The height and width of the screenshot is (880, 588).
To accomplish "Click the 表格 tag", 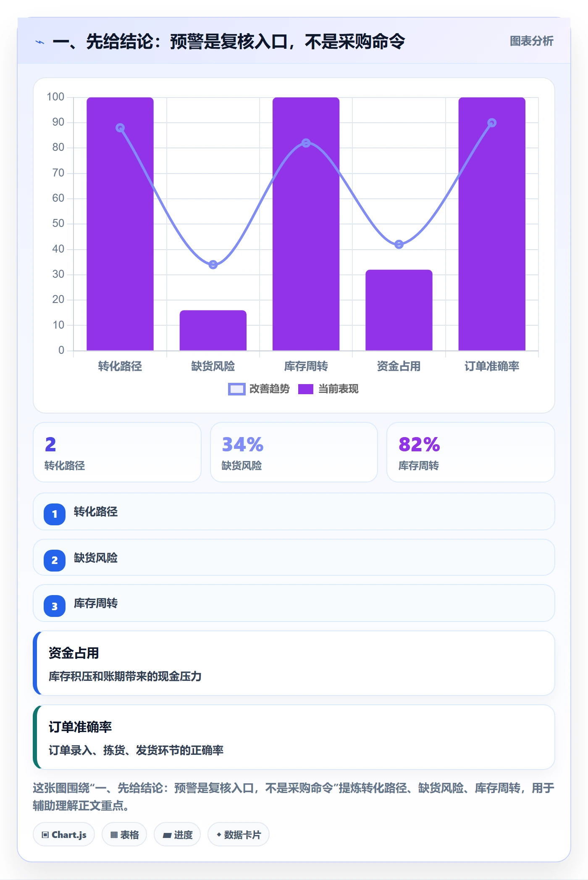I will (124, 835).
